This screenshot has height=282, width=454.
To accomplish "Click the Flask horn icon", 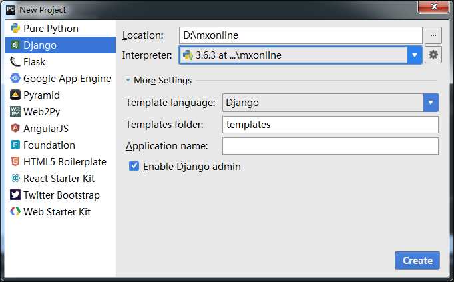I will (x=15, y=62).
